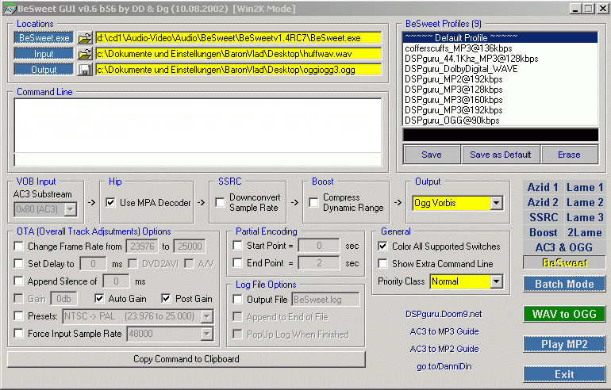Select cofferscuffs_MP3@136kbps profile
The height and width of the screenshot is (390, 611).
[x=501, y=48]
